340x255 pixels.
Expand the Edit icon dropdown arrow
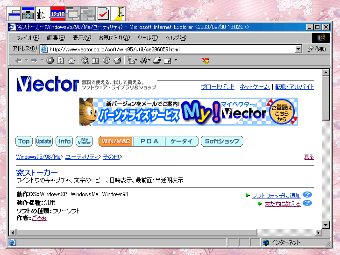176,60
